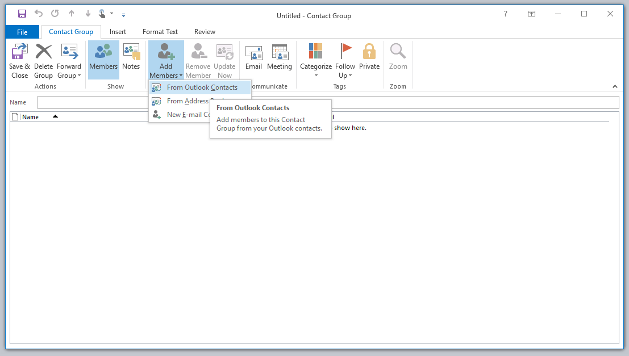Go to Next Item with down arrow
This screenshot has height=356, width=629.
(88, 14)
